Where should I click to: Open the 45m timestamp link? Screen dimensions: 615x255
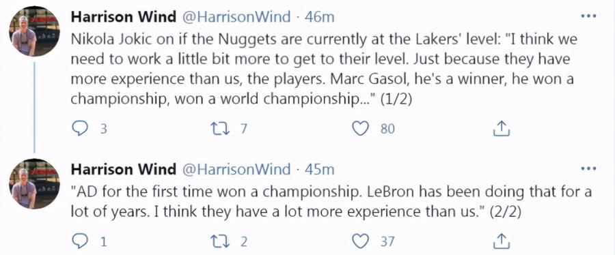319,169
